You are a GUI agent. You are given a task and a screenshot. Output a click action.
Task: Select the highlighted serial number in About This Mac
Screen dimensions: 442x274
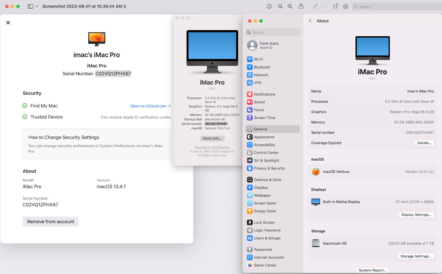coord(216,124)
